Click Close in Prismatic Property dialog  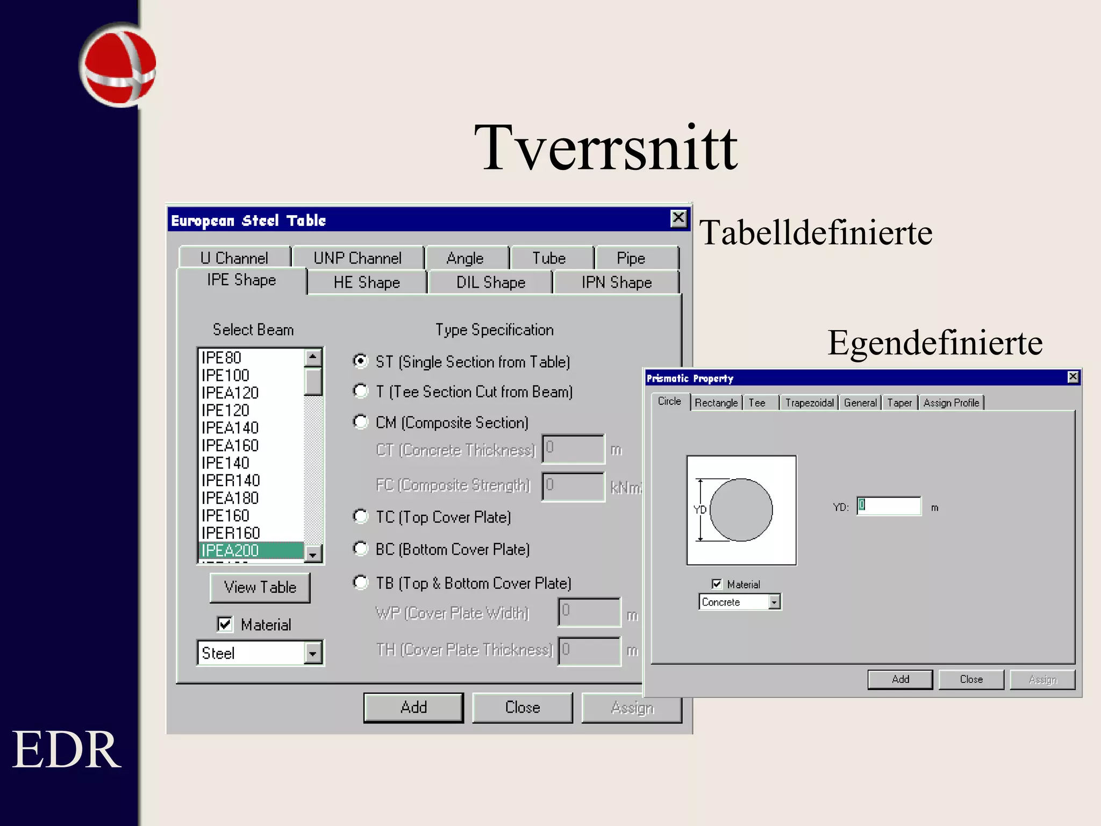[971, 679]
